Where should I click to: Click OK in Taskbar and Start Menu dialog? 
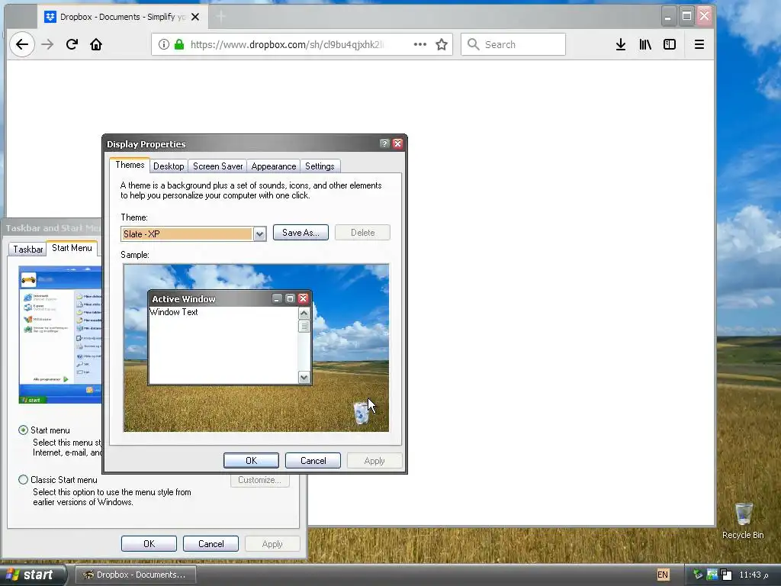pos(149,543)
